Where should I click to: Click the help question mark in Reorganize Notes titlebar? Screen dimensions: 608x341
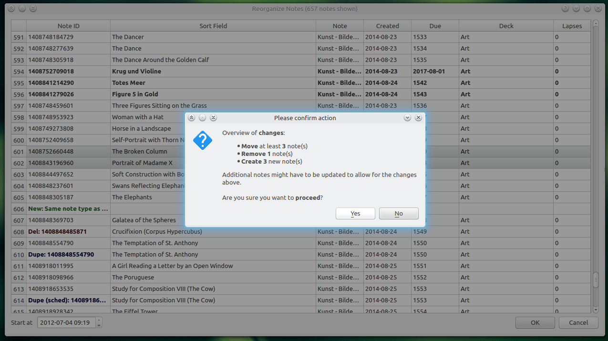565,9
